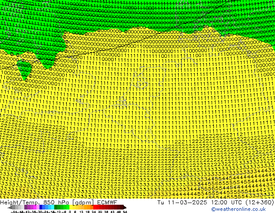Click the Height/Temp. 850 hPa title text
This screenshot has width=275, height=213.
(35, 203)
